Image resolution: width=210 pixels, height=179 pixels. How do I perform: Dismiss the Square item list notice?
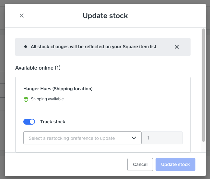click(x=177, y=47)
